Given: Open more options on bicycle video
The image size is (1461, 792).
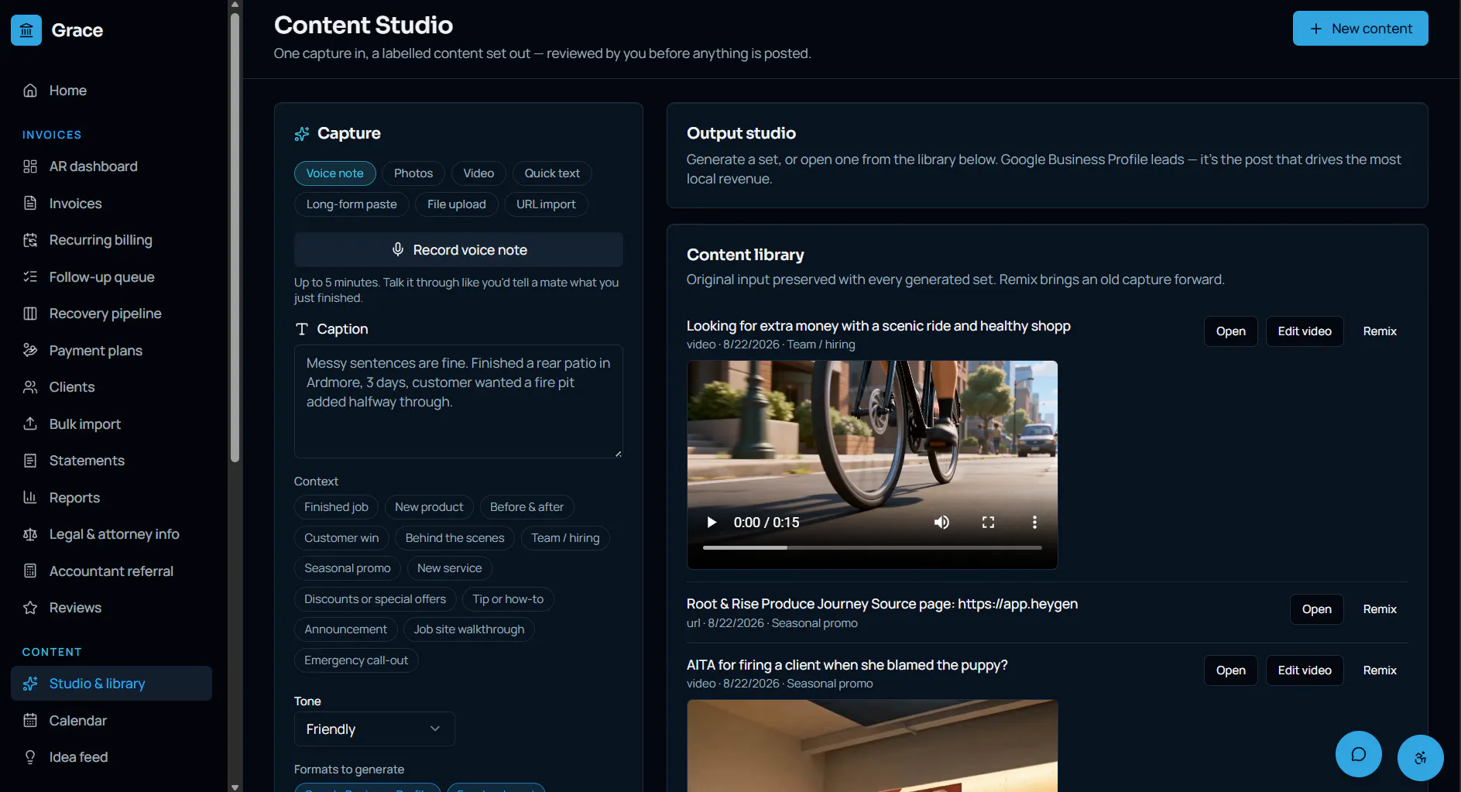Looking at the screenshot, I should [x=1034, y=523].
